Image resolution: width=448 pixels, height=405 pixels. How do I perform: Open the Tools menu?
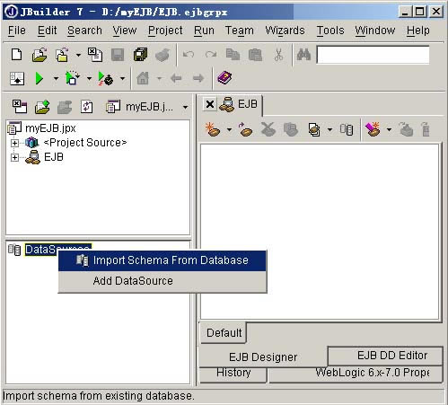coord(330,31)
